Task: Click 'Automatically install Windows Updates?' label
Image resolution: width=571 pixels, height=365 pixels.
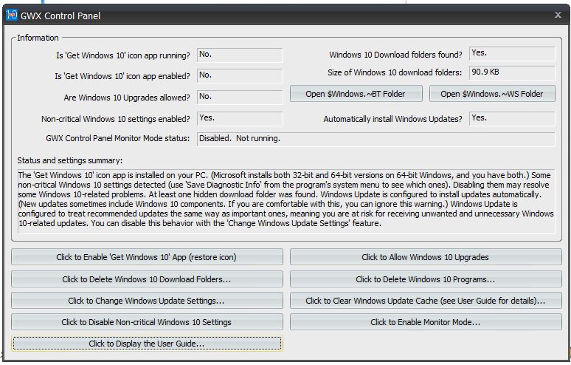Action: tap(393, 119)
